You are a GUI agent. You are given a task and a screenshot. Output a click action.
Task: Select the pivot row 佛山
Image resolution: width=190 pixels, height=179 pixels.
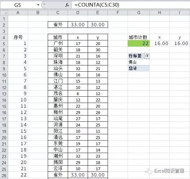[x=139, y=62]
